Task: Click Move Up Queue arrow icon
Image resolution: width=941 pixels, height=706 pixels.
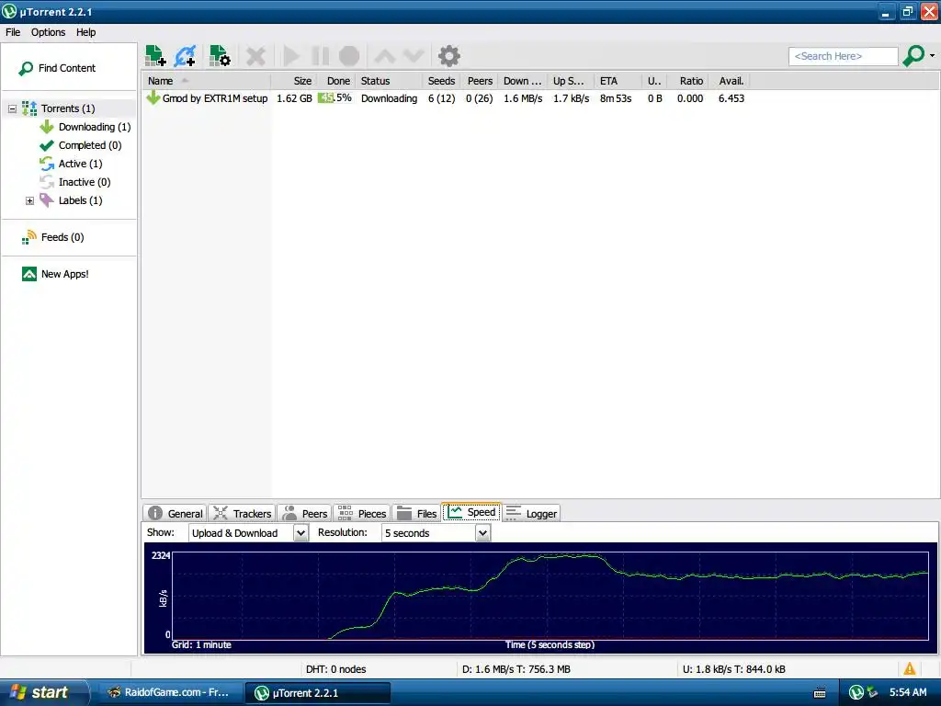Action: 385,56
